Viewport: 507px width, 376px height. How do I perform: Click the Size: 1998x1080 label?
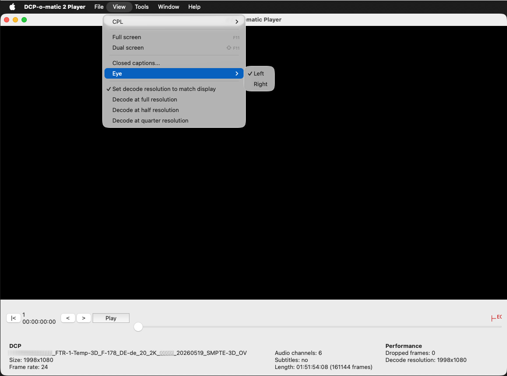point(31,360)
